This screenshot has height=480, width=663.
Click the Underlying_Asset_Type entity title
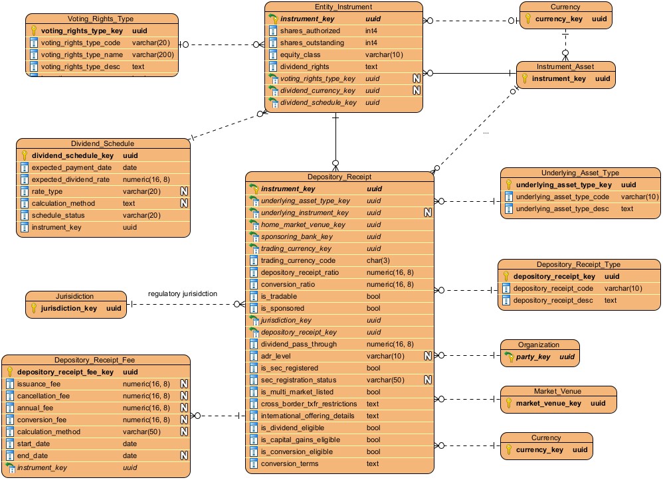[580, 173]
